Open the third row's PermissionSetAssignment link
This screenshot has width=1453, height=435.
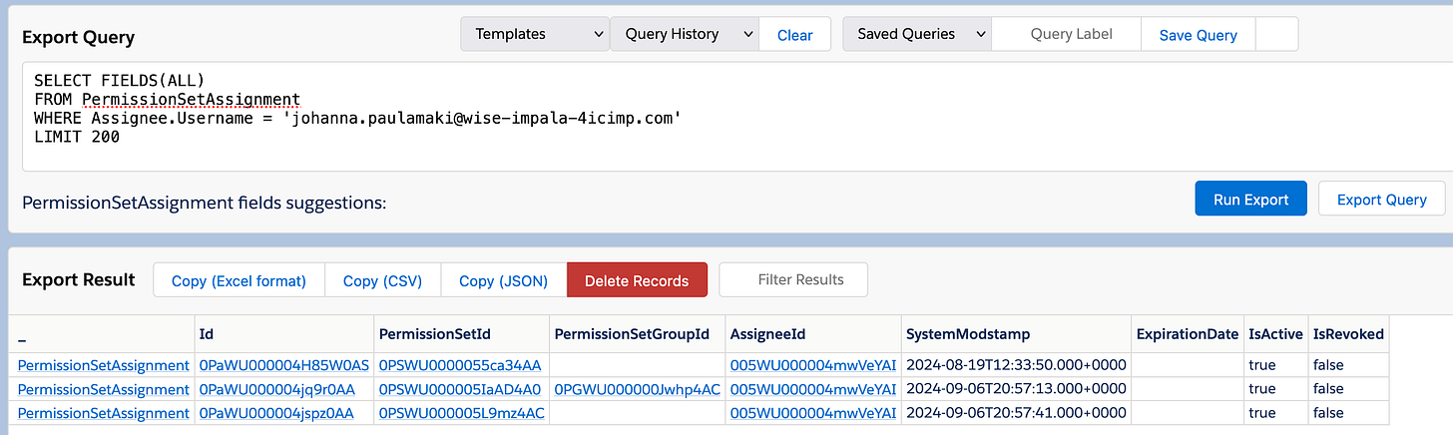point(103,413)
